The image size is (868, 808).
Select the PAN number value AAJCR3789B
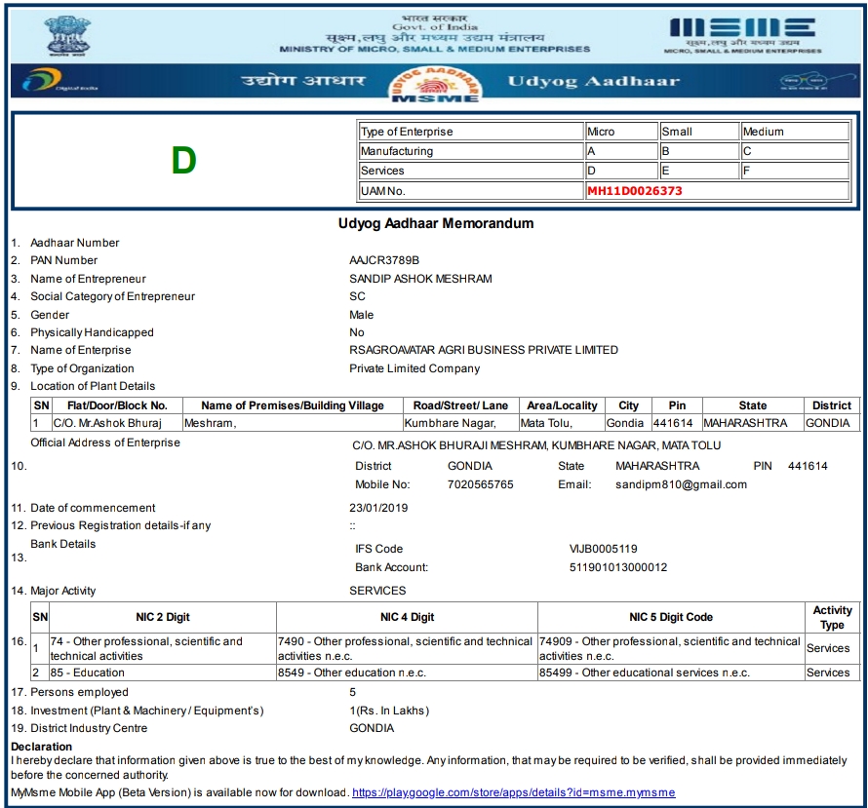(x=384, y=260)
